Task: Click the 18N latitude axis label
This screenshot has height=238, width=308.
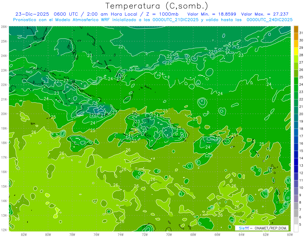Action: coord(4,143)
